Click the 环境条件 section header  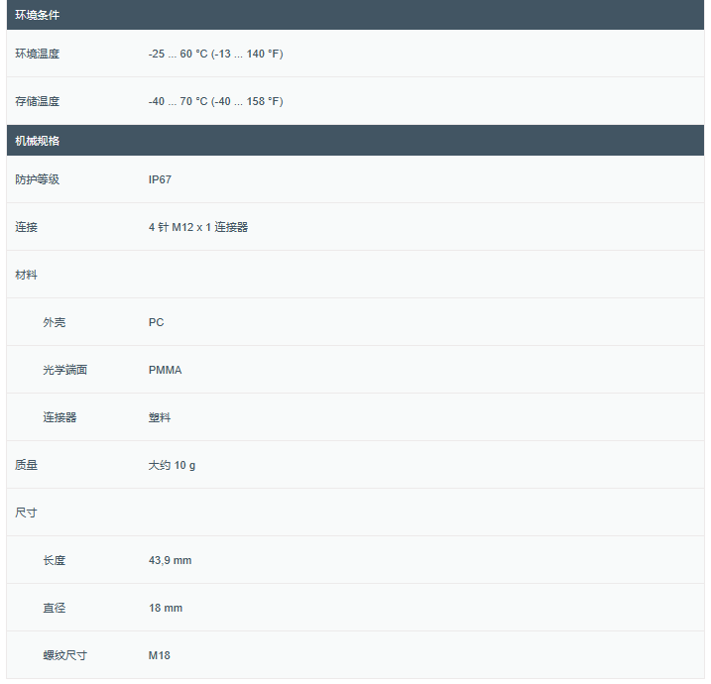(38, 15)
